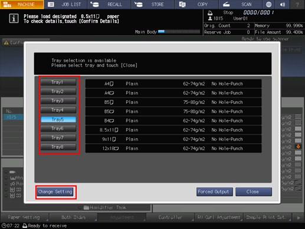Screen dimensions: 305x229
Task: Select Tray7
Action: pos(58,138)
